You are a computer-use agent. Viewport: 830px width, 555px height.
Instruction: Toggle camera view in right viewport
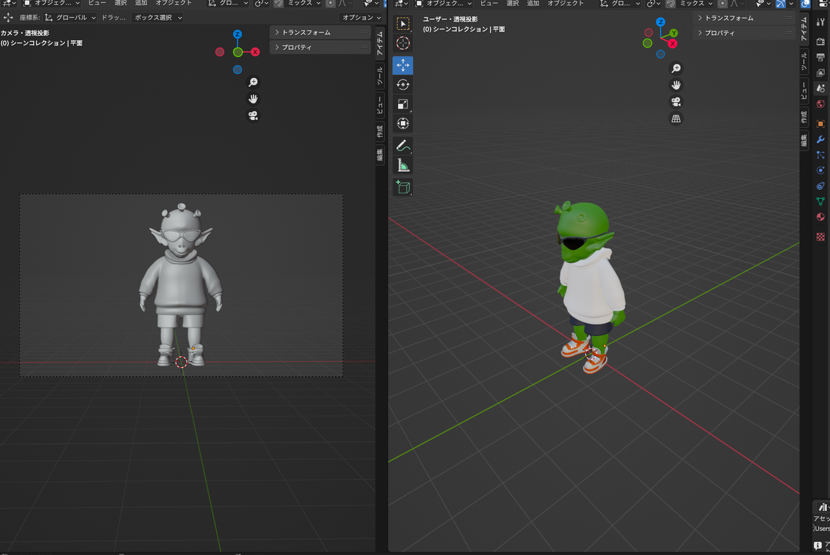(x=676, y=102)
